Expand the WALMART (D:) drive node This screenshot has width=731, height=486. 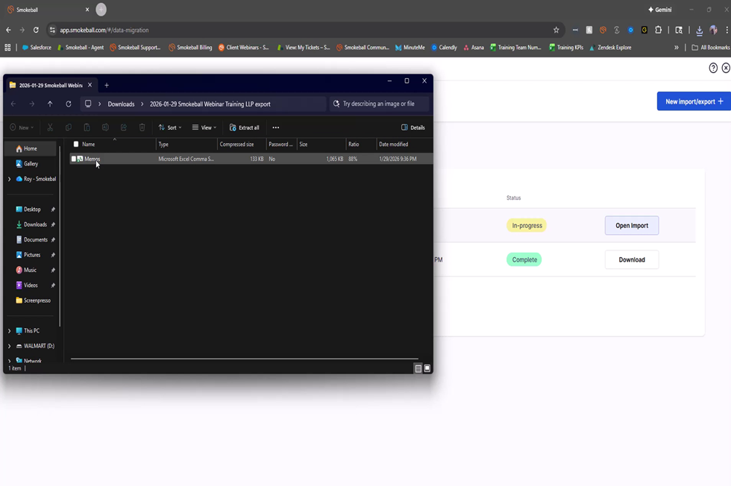[10, 346]
